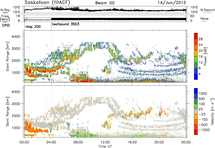Click the dashed 04:00 CPID marker in power panel
This screenshot has width=215, height=148.
(51, 56)
